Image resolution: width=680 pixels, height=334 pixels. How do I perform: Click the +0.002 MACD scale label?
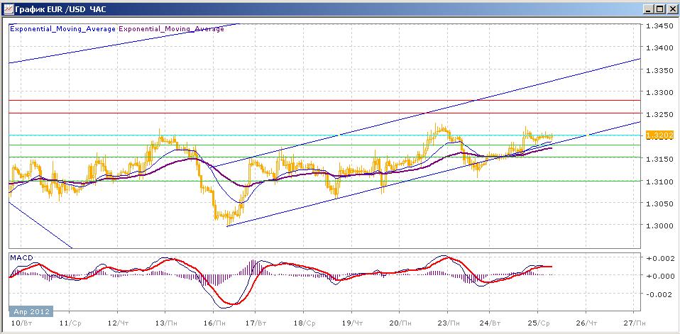pyautogui.click(x=659, y=258)
